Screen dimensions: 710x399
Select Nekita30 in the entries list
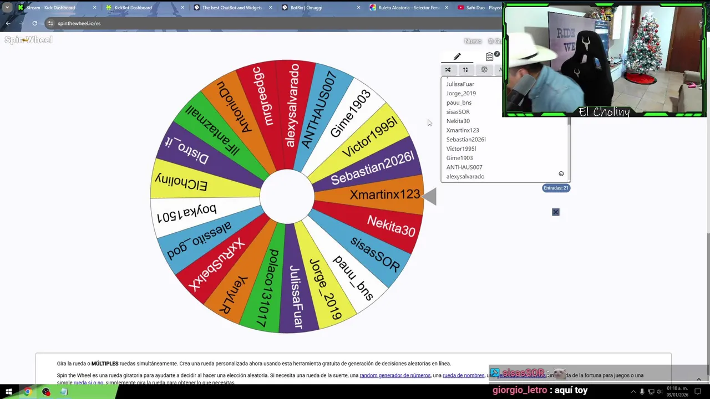[x=458, y=121]
